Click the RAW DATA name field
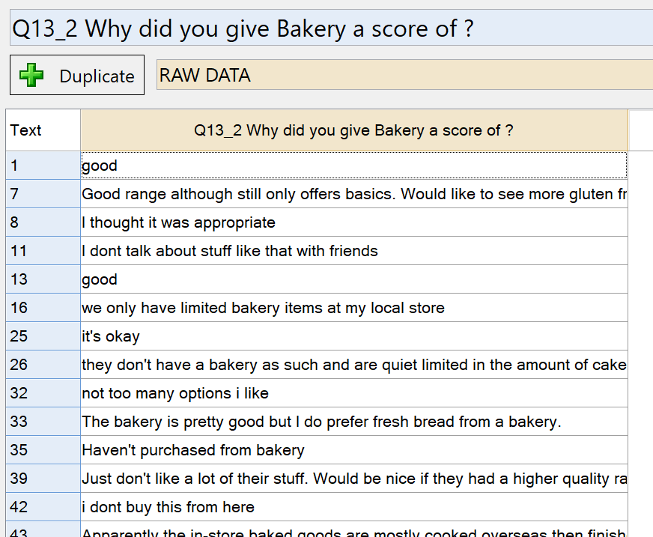653x537 pixels. click(404, 75)
